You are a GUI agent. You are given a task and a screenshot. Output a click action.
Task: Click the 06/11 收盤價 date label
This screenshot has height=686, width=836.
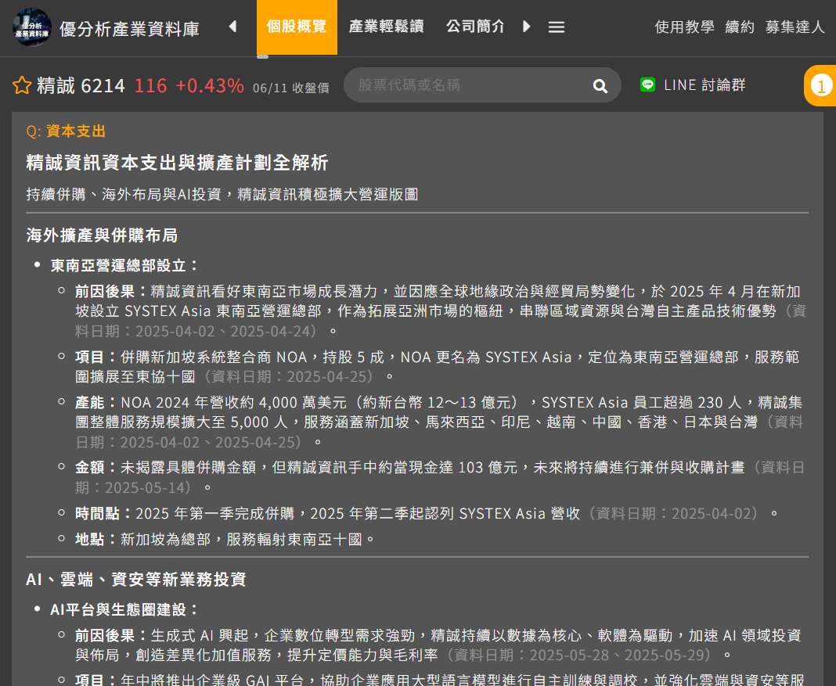coord(291,88)
